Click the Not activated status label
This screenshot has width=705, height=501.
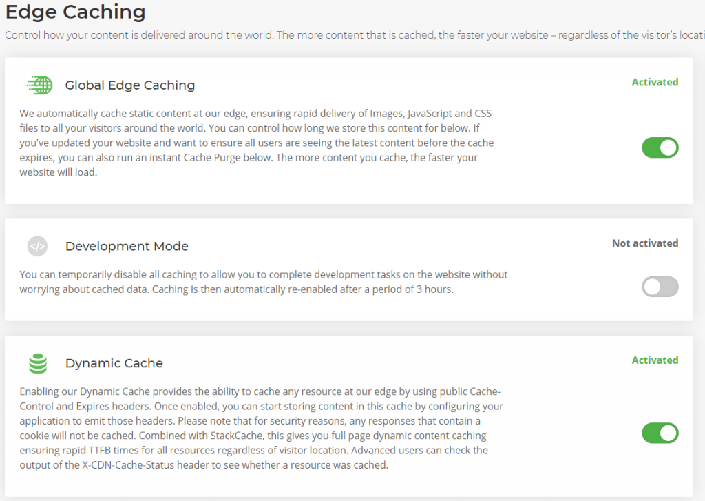tap(645, 243)
